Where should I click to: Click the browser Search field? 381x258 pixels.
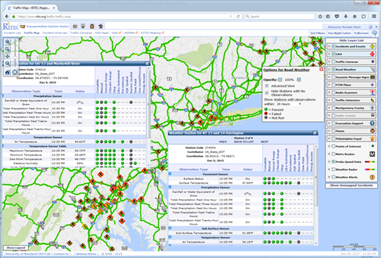pyautogui.click(x=280, y=17)
